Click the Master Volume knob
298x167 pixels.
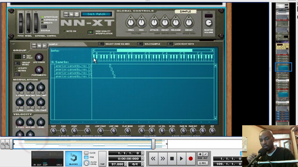[x=209, y=23]
